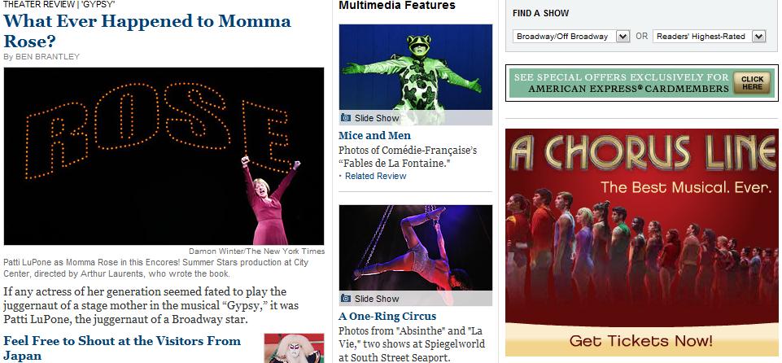Open the Broadway/Off Broadway dropdown arrow
Image resolution: width=782 pixels, height=363 pixels.
tap(623, 37)
